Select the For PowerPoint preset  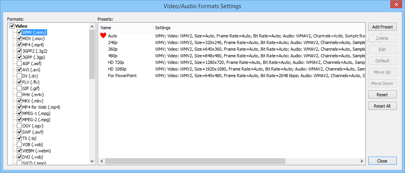232,76
